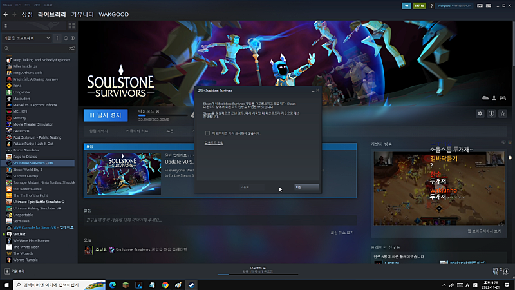Click the single-player person icon
The width and height of the screenshot is (515, 290).
(x=494, y=98)
